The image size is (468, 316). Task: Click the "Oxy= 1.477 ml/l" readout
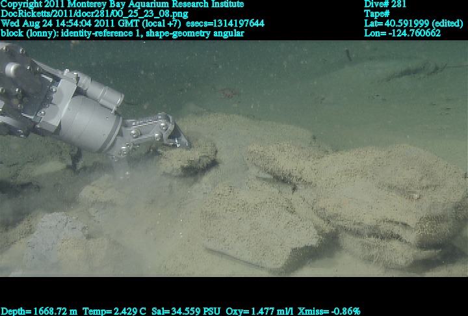tap(259, 311)
